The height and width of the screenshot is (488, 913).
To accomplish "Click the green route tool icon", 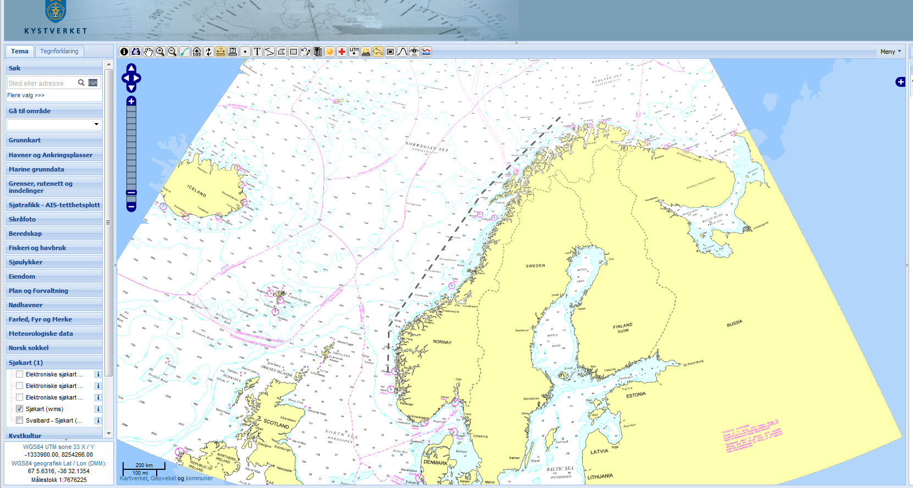I will point(184,52).
